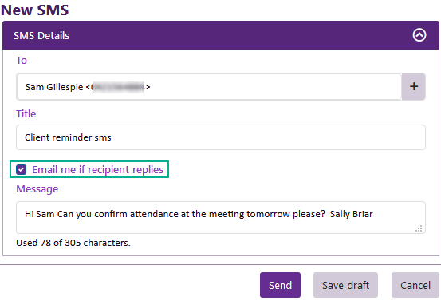
Task: Click the purple SMS Details header bar
Action: point(221,35)
